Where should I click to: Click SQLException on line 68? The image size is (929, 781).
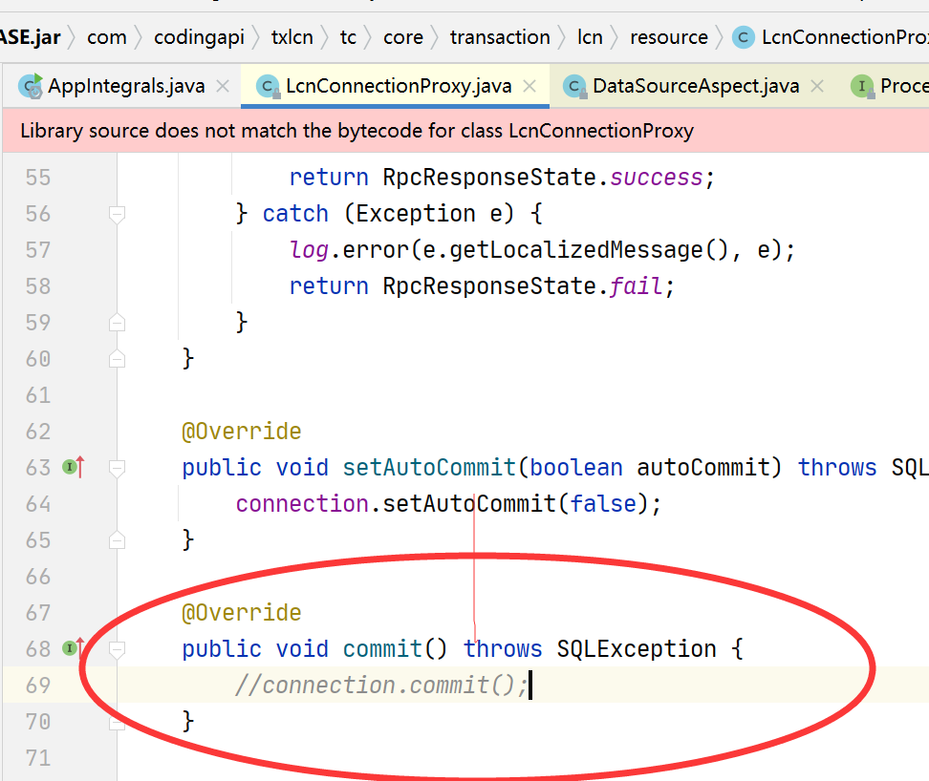[637, 649]
